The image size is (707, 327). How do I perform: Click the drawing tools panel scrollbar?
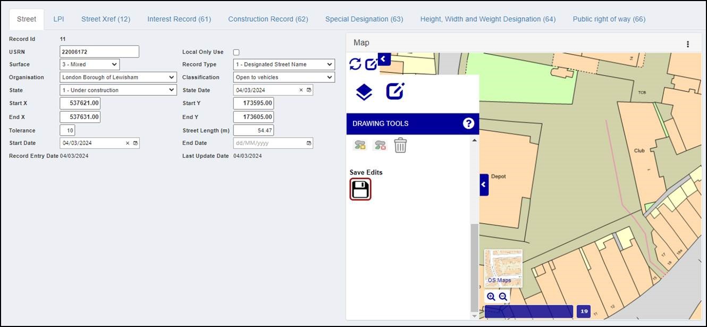474,269
